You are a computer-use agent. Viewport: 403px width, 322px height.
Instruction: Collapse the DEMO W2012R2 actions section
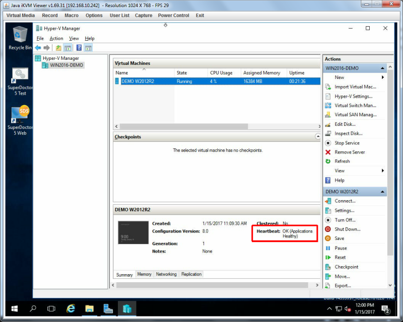382,192
